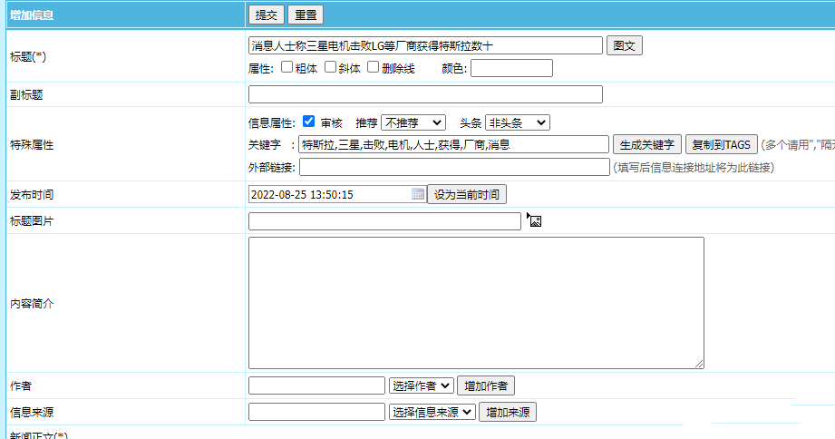Uncheck the 审核 checkbox

pyautogui.click(x=309, y=122)
